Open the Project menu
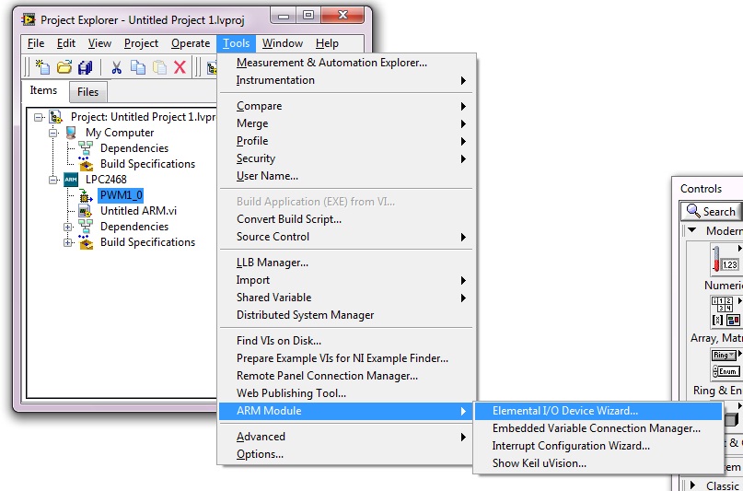This screenshot has width=743, height=491. pos(141,43)
